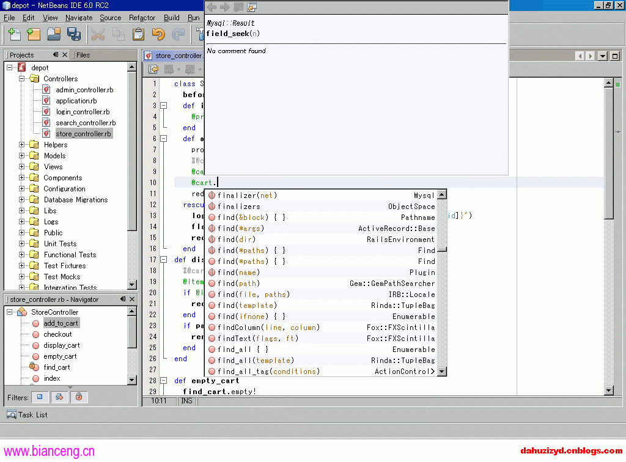Image resolution: width=626 pixels, height=462 pixels.
Task: Click the forward arrow in documentation popup
Action: [x=225, y=7]
